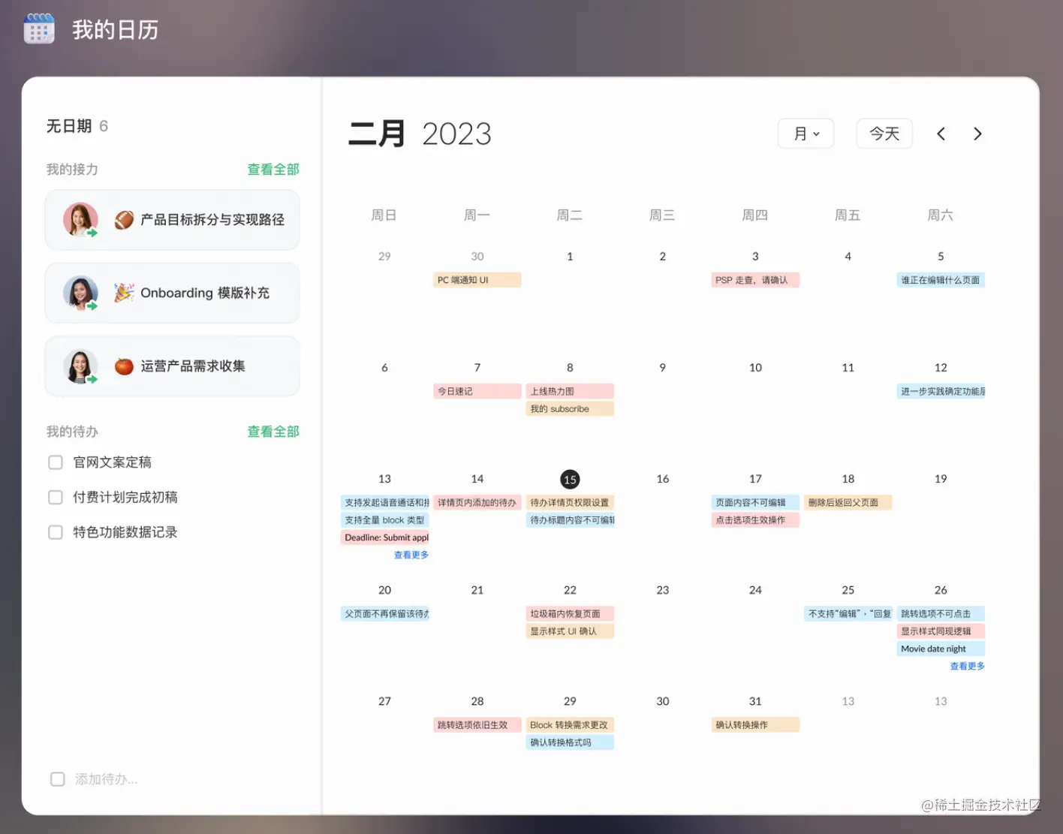Image resolution: width=1063 pixels, height=834 pixels.
Task: Open the Movie date night event
Action: [941, 649]
